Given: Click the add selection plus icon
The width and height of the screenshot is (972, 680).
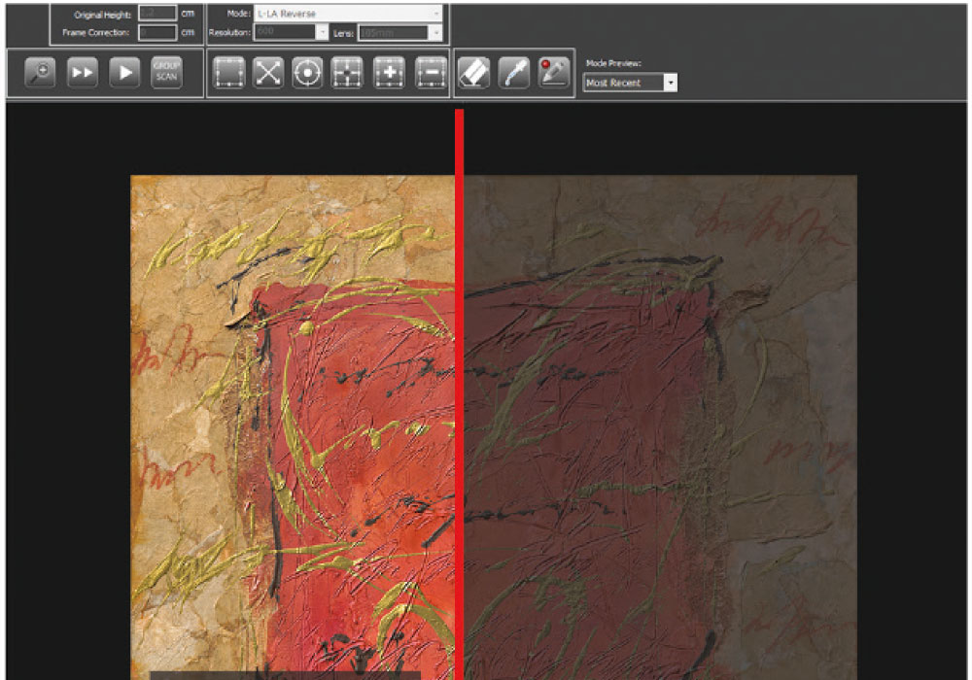Looking at the screenshot, I should click(390, 73).
